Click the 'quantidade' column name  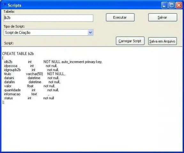click(12, 90)
